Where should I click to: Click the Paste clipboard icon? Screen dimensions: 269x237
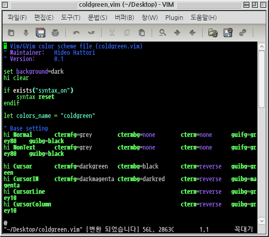coord(142,33)
